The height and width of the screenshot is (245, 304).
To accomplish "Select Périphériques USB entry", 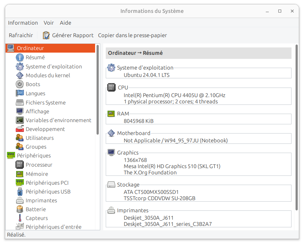I will pyautogui.click(x=48, y=192).
